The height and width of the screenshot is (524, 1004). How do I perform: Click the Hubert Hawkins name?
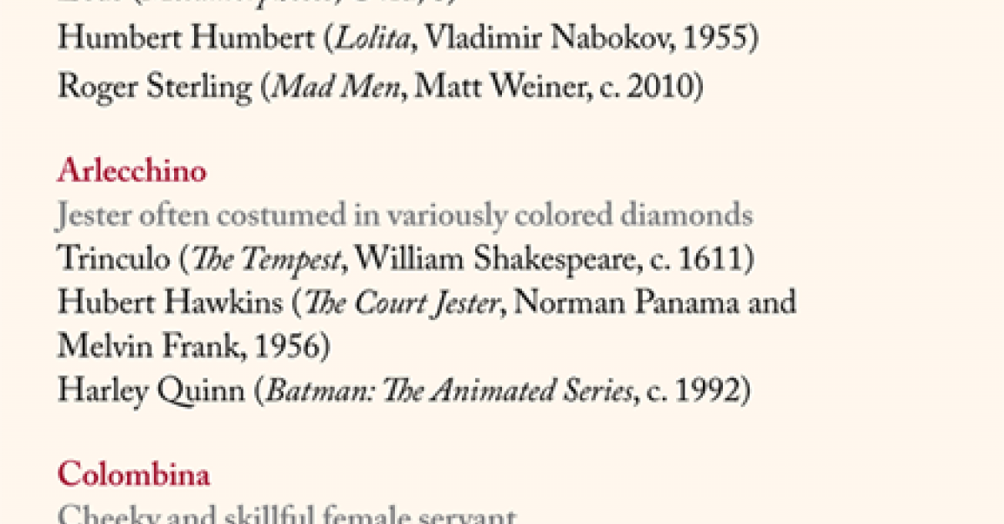[170, 302]
